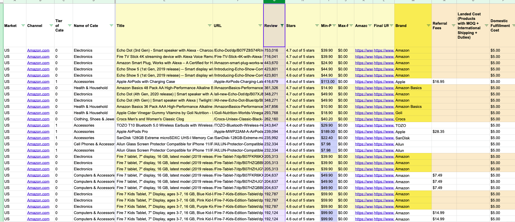The height and width of the screenshot is (222, 515).
Task: Select the TOZO brand cell
Action: point(413,125)
